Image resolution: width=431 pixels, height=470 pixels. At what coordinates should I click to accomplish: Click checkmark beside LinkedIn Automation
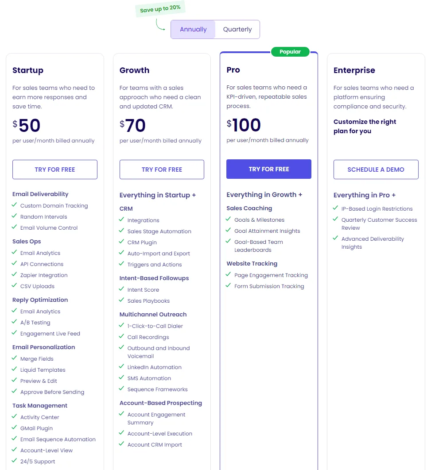[122, 367]
